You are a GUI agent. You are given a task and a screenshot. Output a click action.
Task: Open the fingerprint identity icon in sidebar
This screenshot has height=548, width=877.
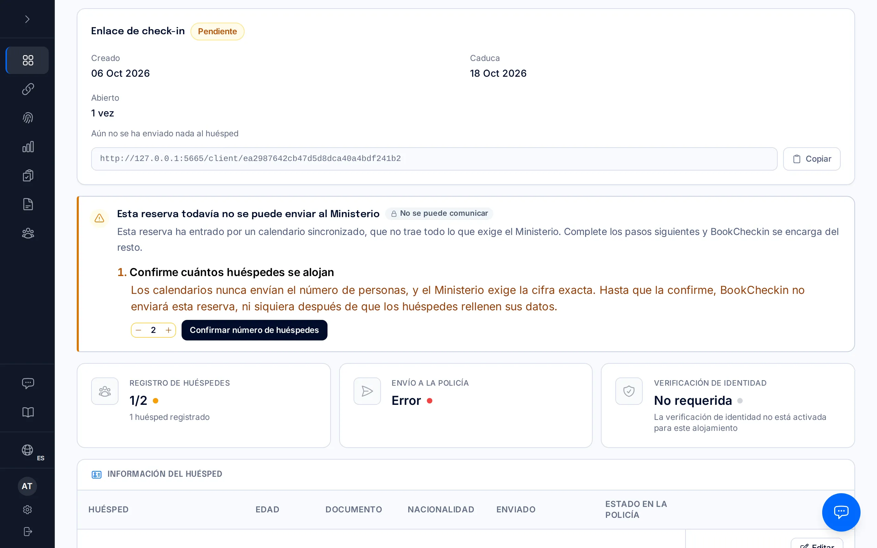click(28, 118)
